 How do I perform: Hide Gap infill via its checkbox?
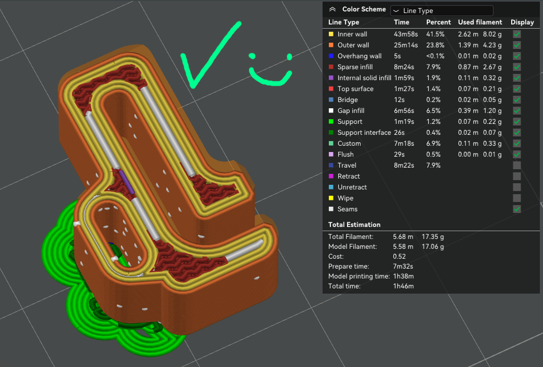point(516,111)
